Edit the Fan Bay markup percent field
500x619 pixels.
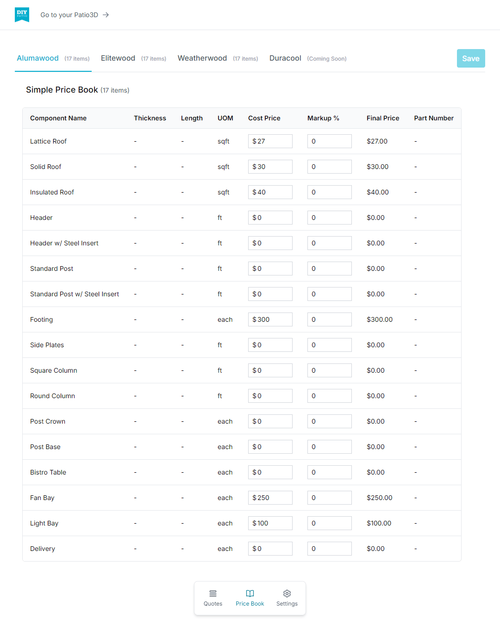pyautogui.click(x=329, y=498)
